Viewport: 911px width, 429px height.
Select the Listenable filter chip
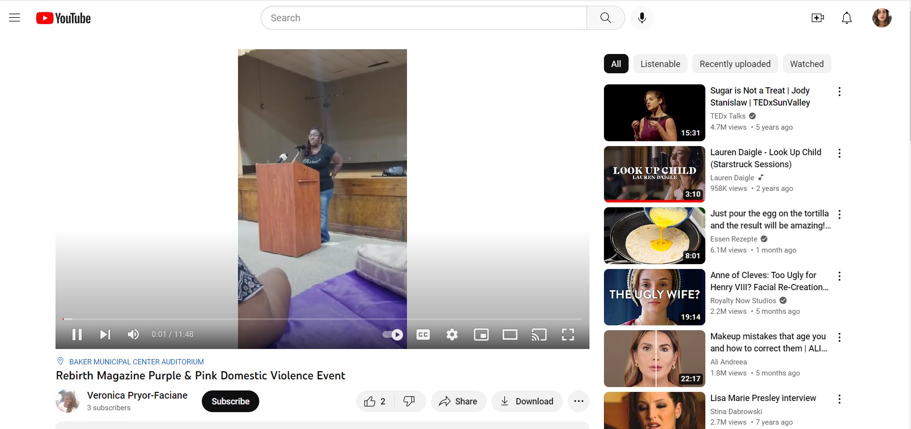[x=660, y=64]
